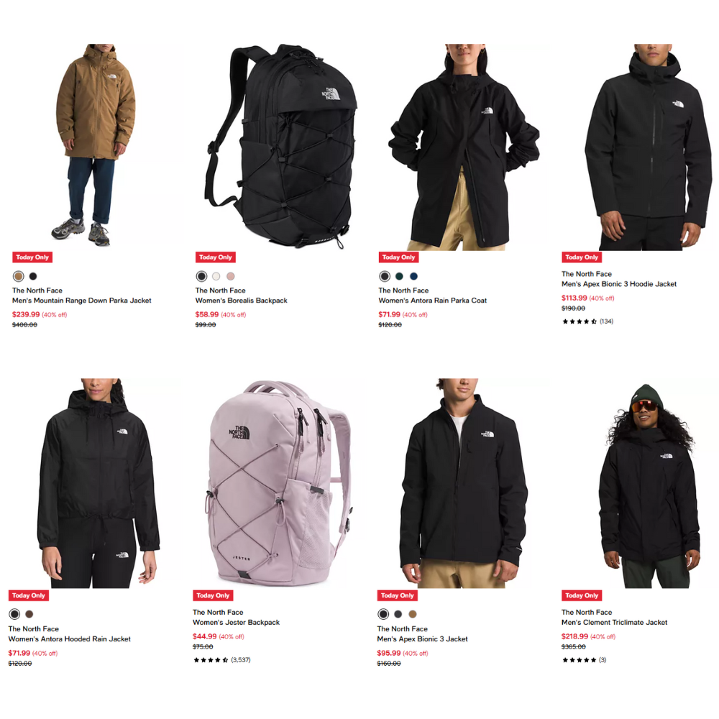Pick khaki swatch for Apex Bionic 3 Jacket
Screen dimensions: 719x719
[x=413, y=614]
